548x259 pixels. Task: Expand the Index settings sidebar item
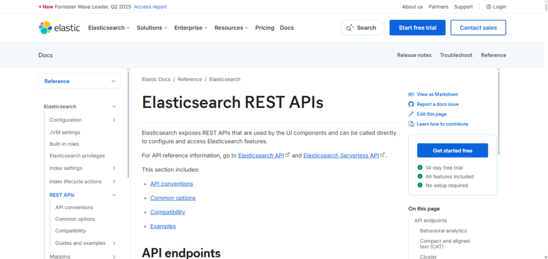114,168
